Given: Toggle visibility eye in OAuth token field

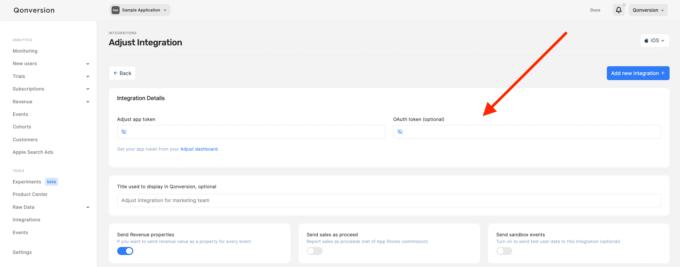Looking at the screenshot, I should [400, 132].
